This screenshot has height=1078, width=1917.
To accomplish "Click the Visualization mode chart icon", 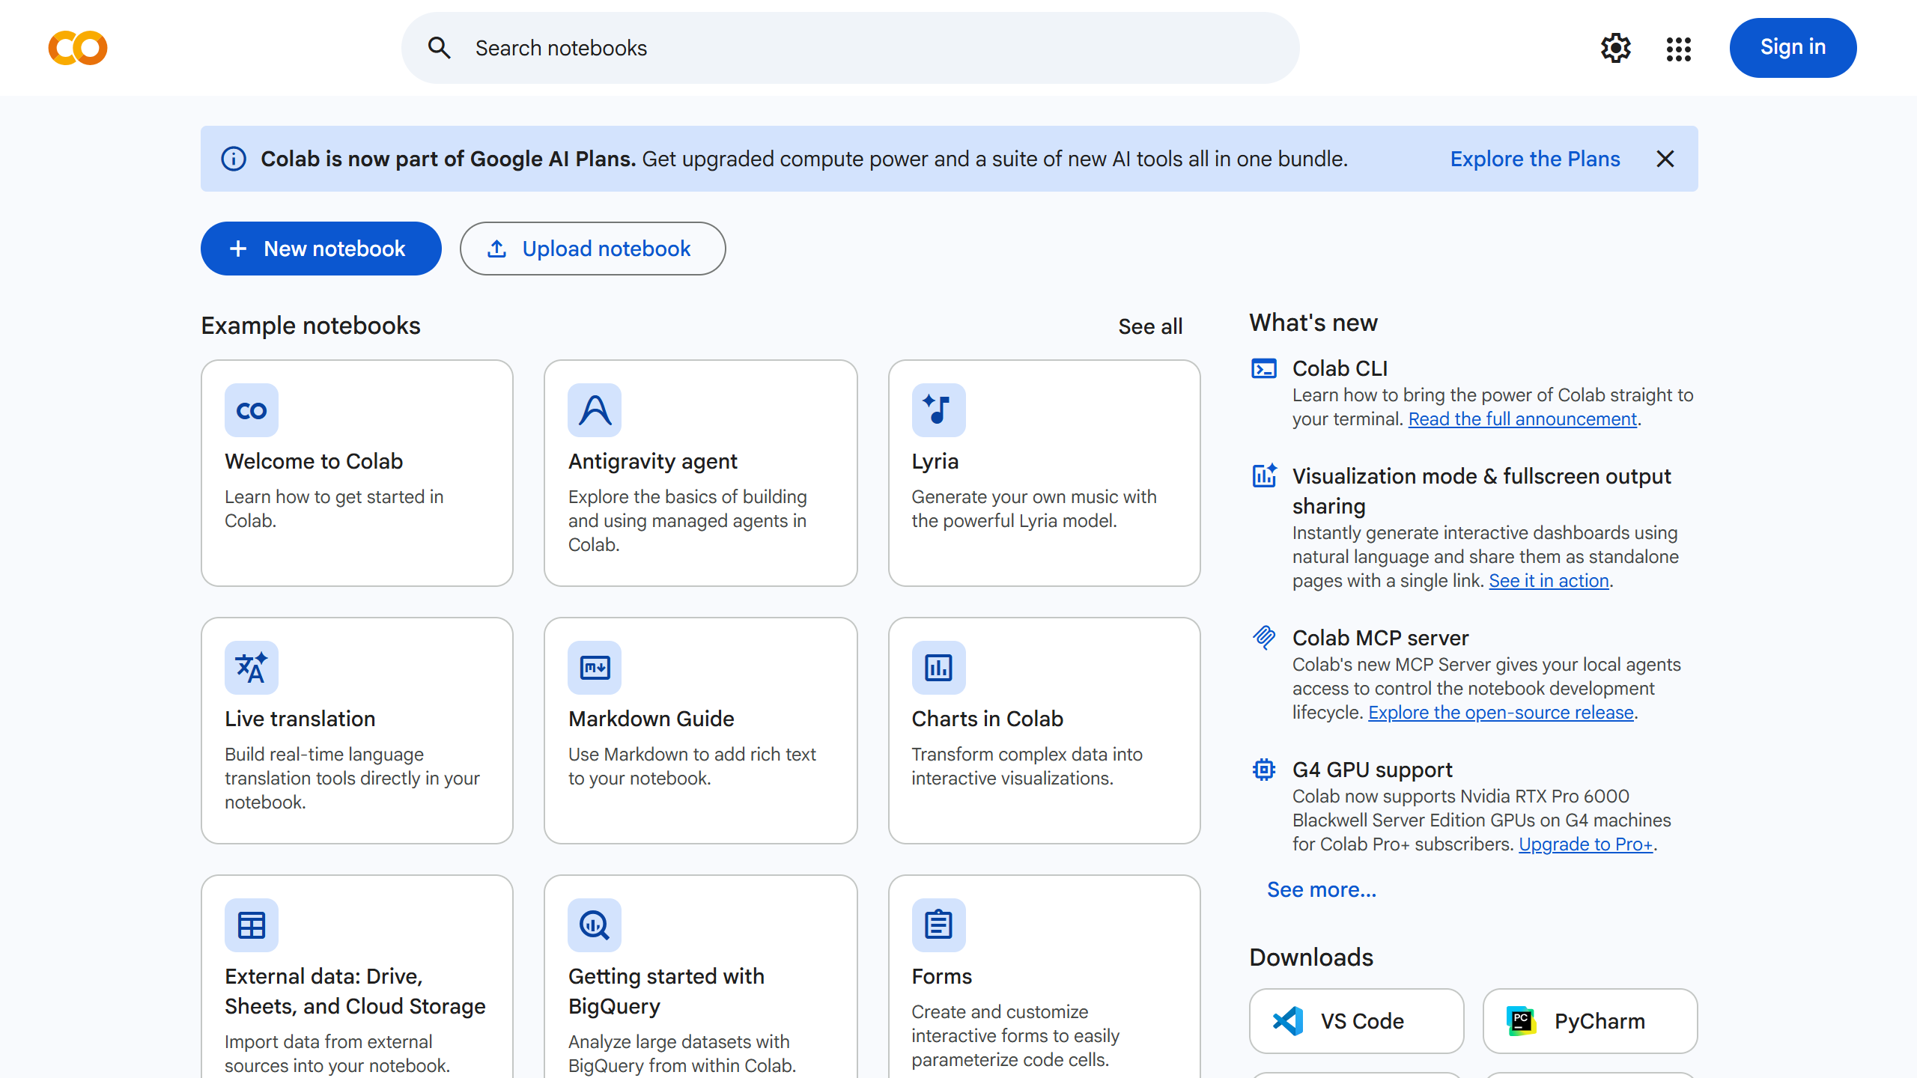I will click(x=1264, y=475).
